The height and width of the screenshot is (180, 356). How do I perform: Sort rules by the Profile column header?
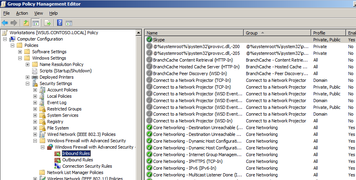(328, 33)
